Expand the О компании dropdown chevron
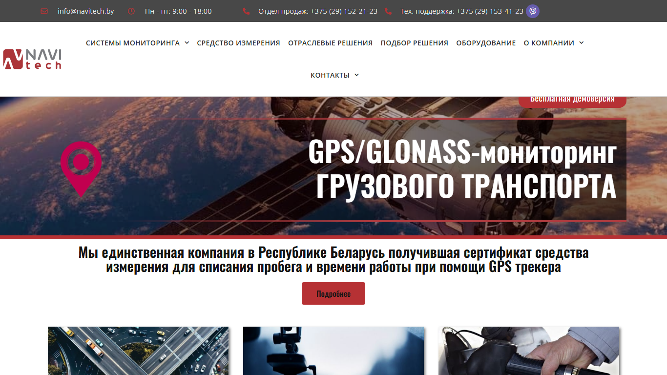Viewport: 667px width, 375px height. coord(582,43)
